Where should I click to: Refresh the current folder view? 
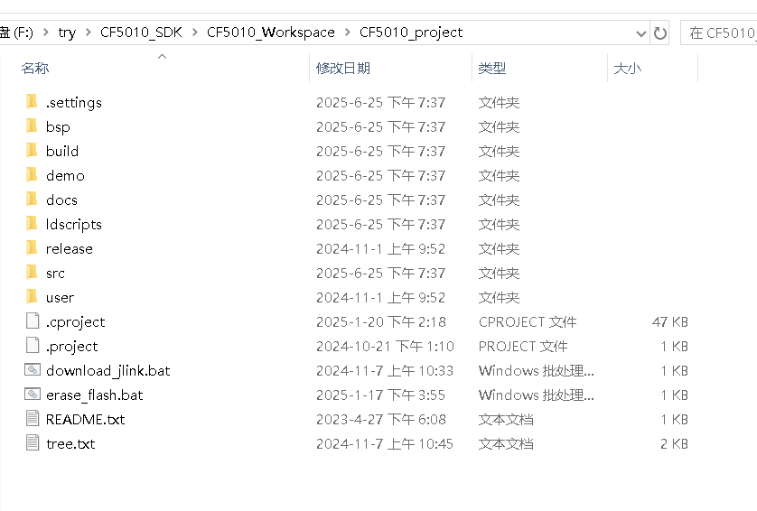coord(660,33)
